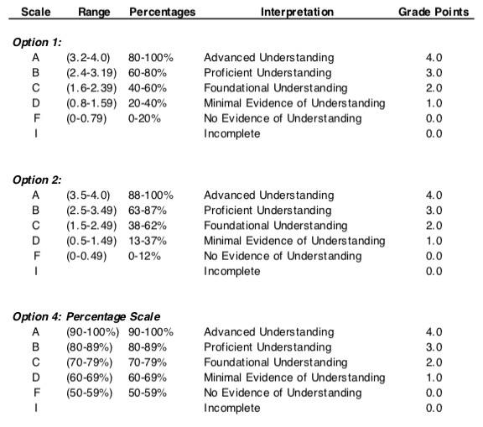Select the Option 1 heading

tap(37, 42)
